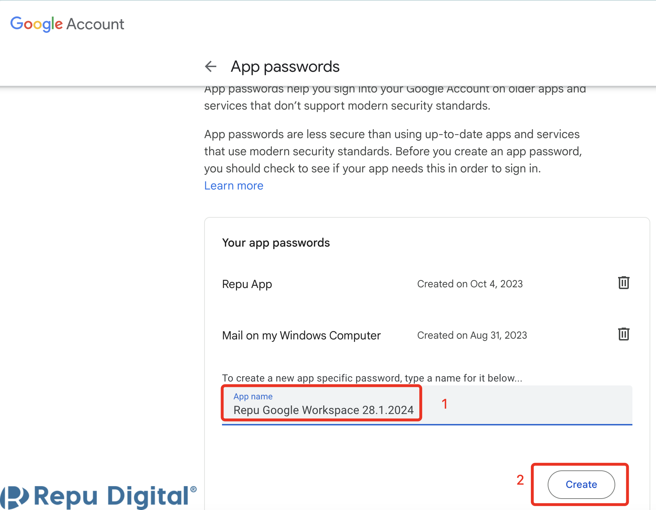The height and width of the screenshot is (510, 656).
Task: Click the 'To create a new app specific password' instruction
Action: click(x=372, y=378)
